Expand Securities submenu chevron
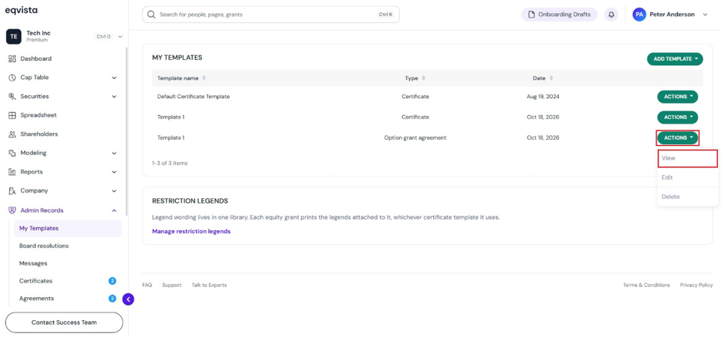This screenshot has height=337, width=721. click(x=114, y=97)
